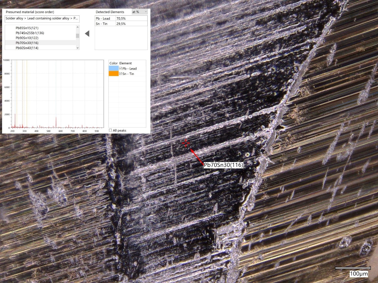The height and width of the screenshot is (283, 378).
Task: Select Pb90Sn10(122) from the material list
Action: click(28, 39)
